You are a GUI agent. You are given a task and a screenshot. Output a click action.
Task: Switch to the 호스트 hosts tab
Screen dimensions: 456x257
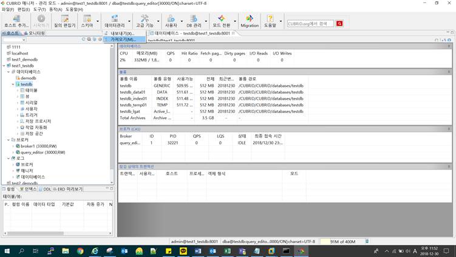11,33
